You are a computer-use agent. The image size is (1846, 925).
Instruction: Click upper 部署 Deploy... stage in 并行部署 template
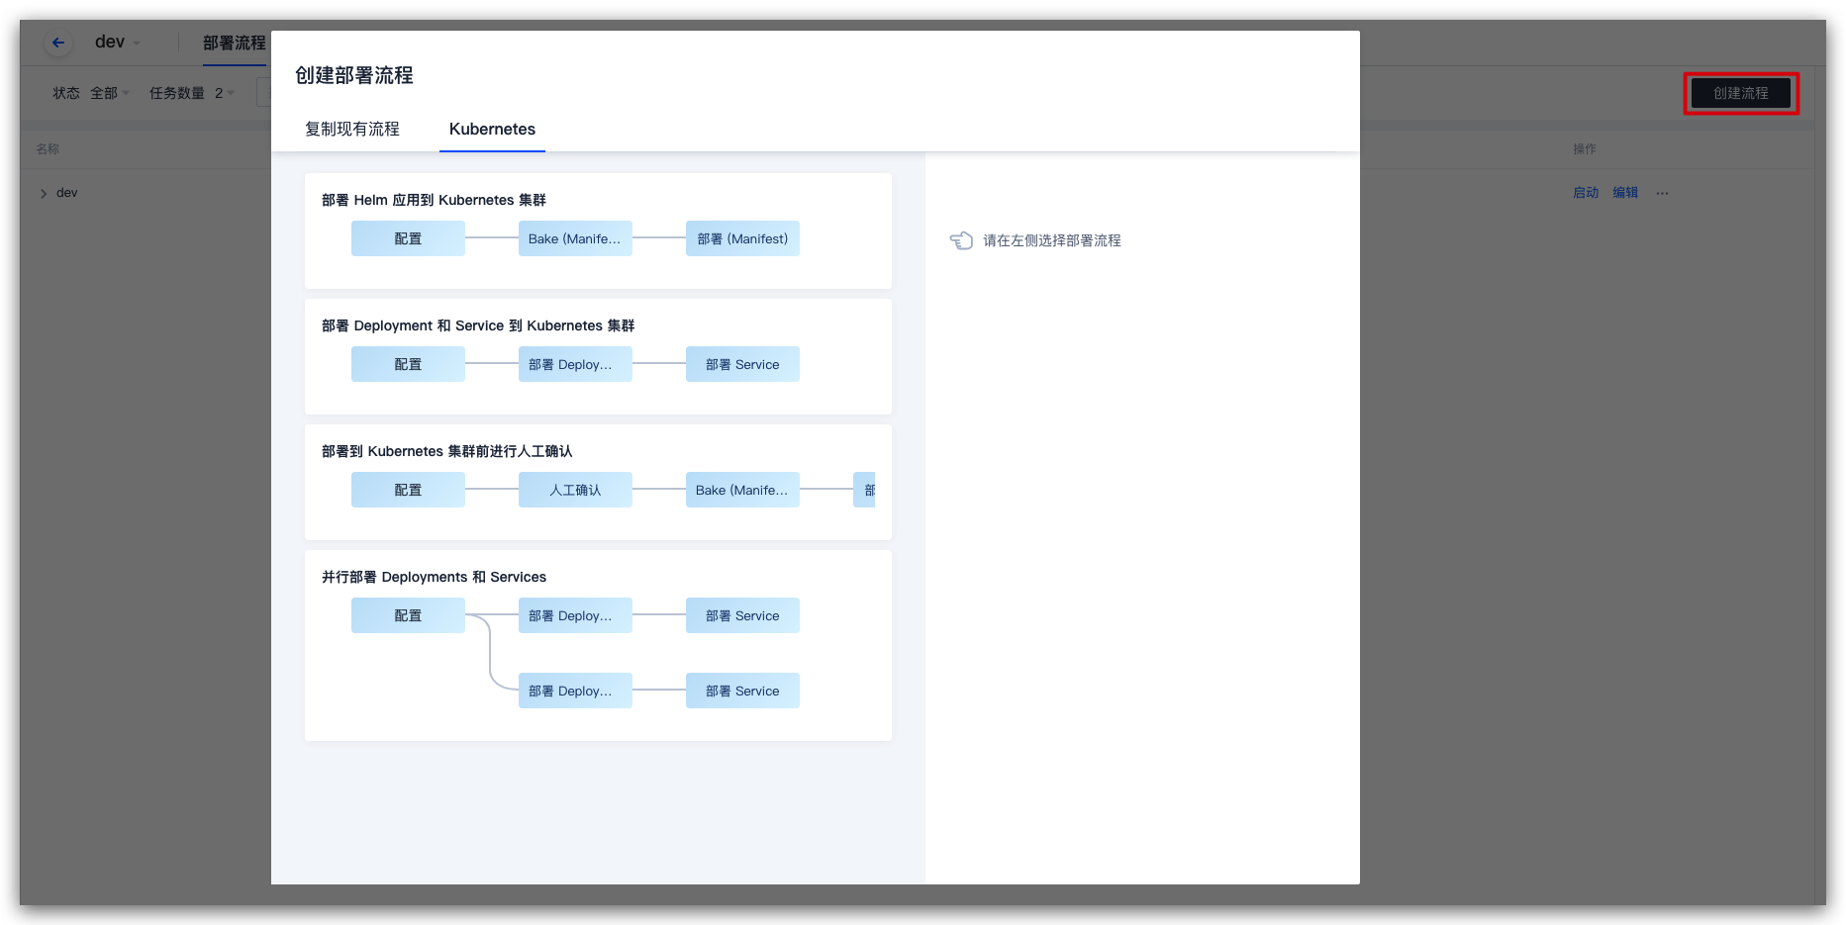575,615
